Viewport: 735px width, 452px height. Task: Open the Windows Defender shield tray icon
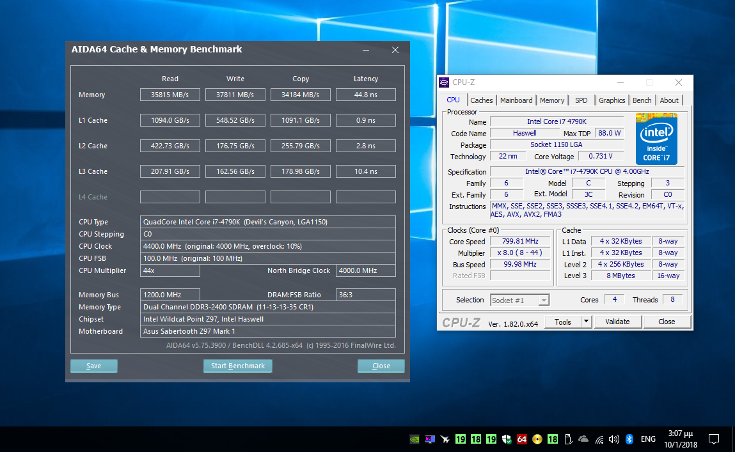[506, 439]
